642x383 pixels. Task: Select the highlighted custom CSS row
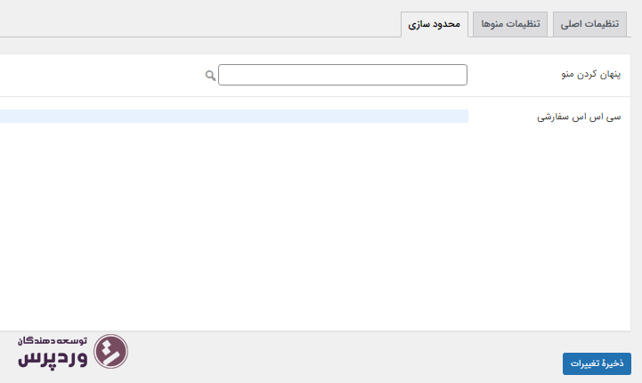234,117
